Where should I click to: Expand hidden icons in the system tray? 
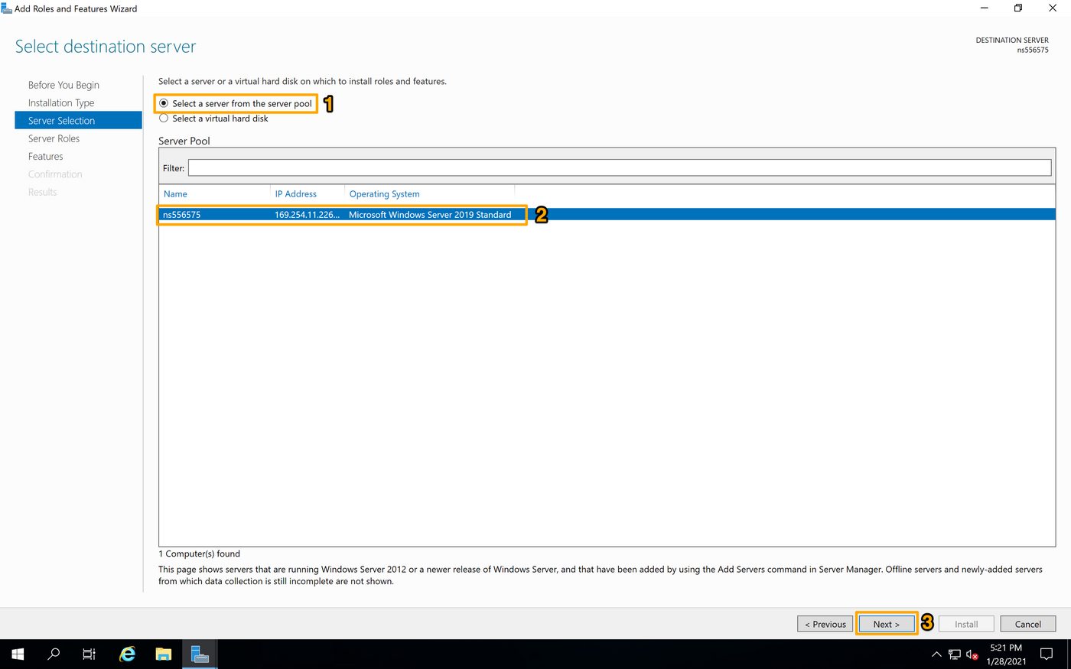(936, 654)
